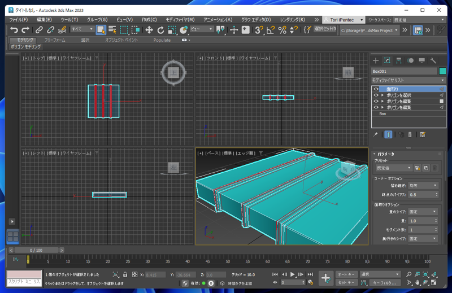Collapse the パラメータ rollout
The width and height of the screenshot is (452, 293).
tap(386, 154)
